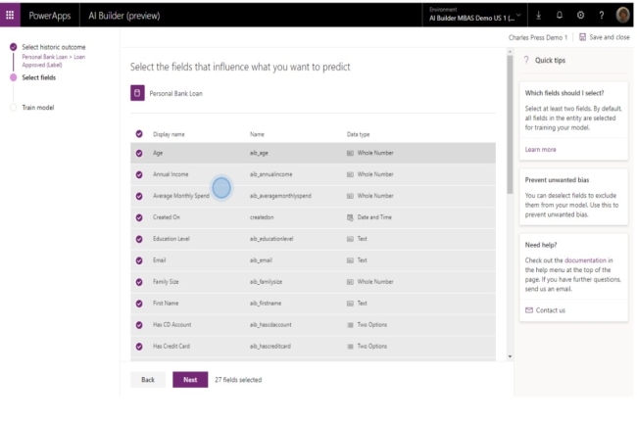The width and height of the screenshot is (637, 424).
Task: Deselect the Age field checkbox
Action: [139, 153]
